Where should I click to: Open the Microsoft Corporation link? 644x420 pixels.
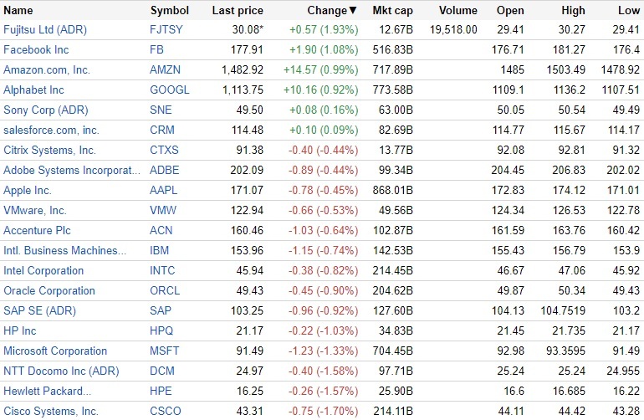(55, 351)
